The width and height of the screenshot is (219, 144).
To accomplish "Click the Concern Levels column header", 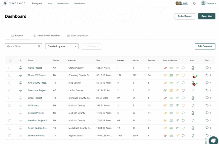I will [170, 60].
